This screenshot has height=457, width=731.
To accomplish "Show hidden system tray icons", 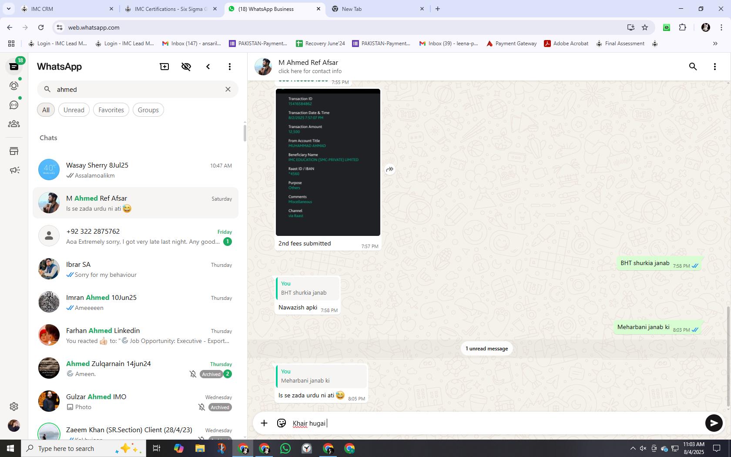I will pos(633,448).
